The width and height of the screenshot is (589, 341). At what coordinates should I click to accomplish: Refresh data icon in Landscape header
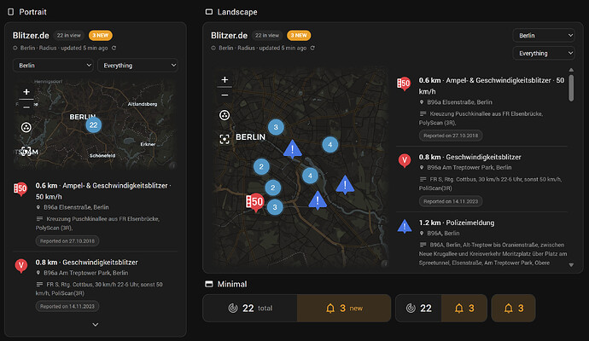click(312, 48)
